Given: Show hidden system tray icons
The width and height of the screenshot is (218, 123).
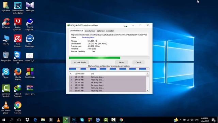Looking at the screenshot, I should pos(180,120).
